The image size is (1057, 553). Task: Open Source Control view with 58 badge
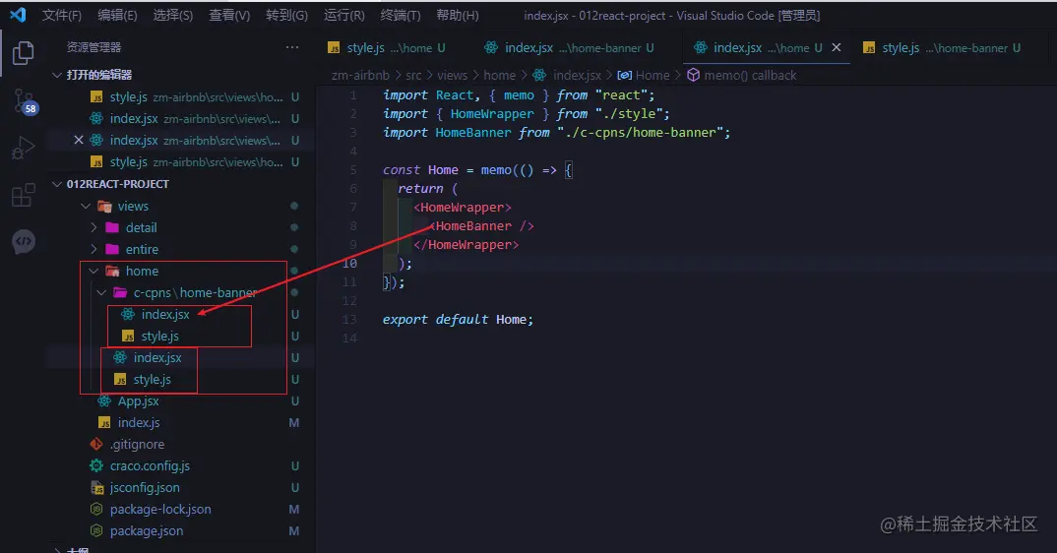[x=25, y=101]
